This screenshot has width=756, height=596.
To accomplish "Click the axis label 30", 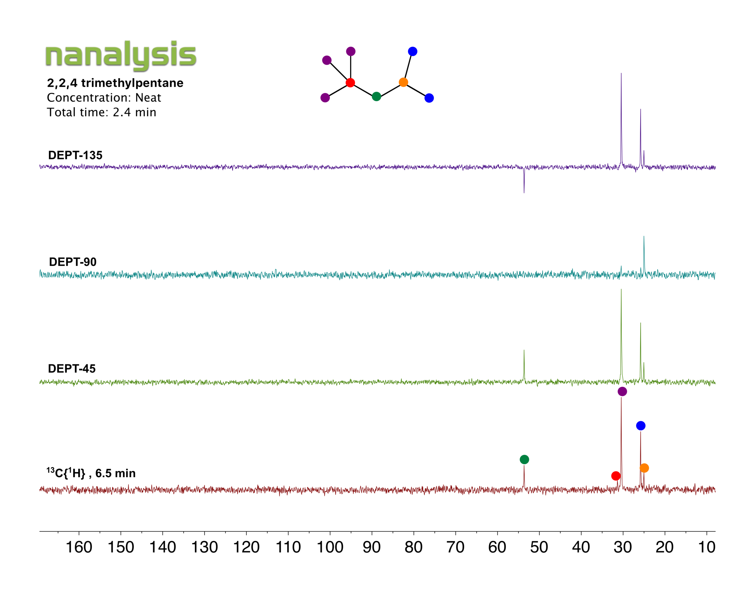I will tap(623, 547).
